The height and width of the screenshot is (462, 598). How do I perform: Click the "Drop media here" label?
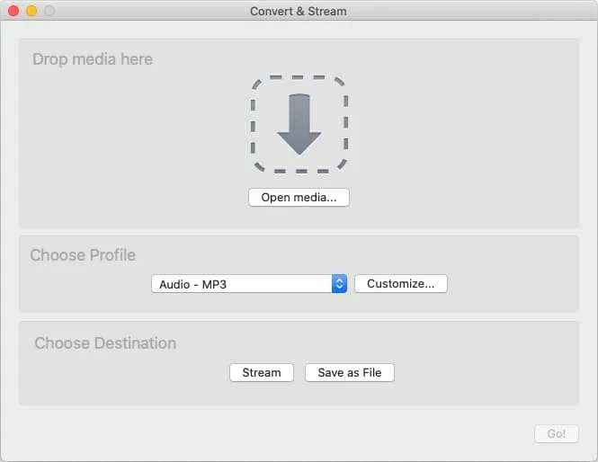click(93, 59)
